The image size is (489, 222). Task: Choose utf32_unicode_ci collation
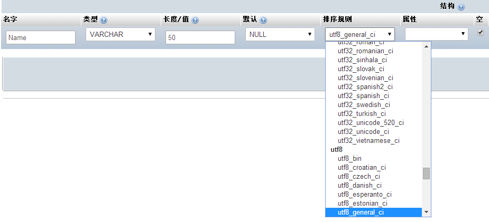374,132
